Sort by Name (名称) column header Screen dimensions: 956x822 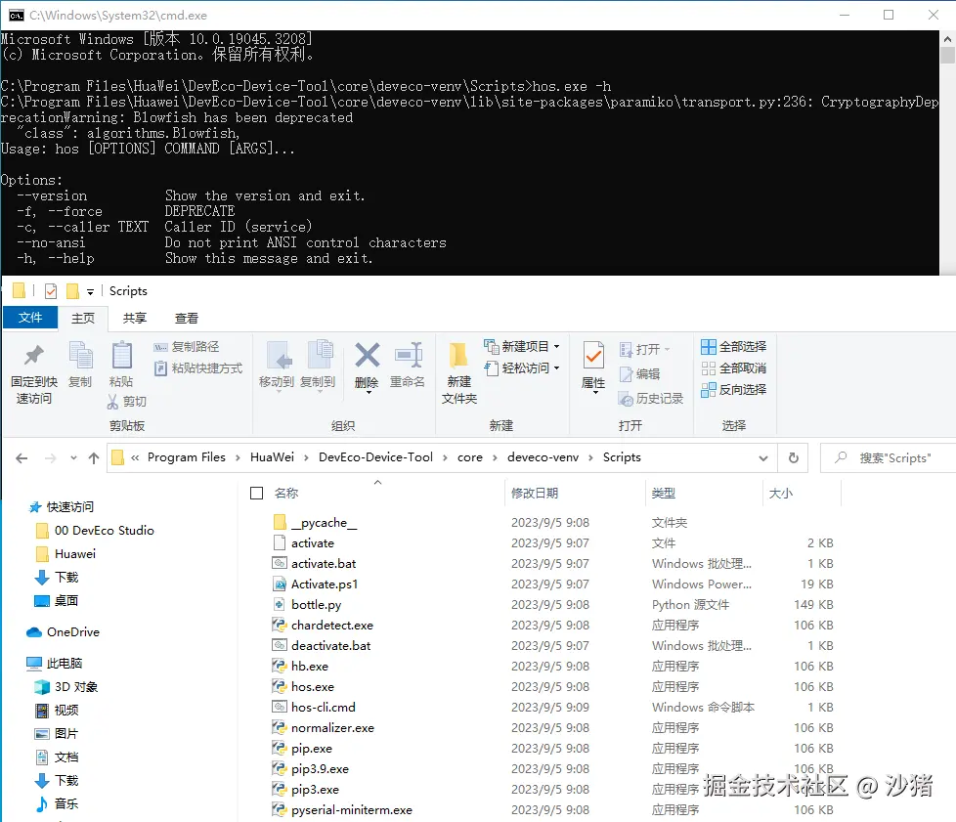[x=286, y=493]
